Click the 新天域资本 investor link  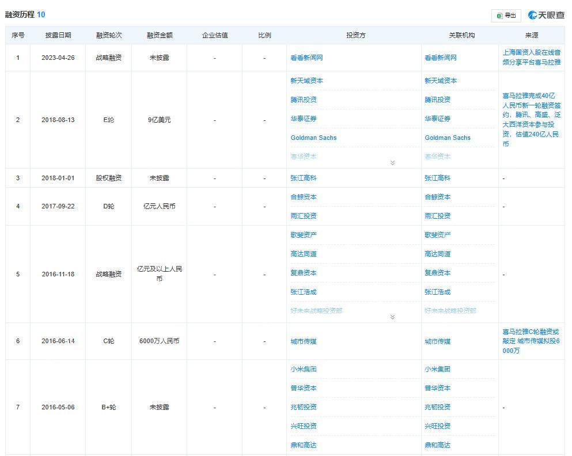coord(306,81)
